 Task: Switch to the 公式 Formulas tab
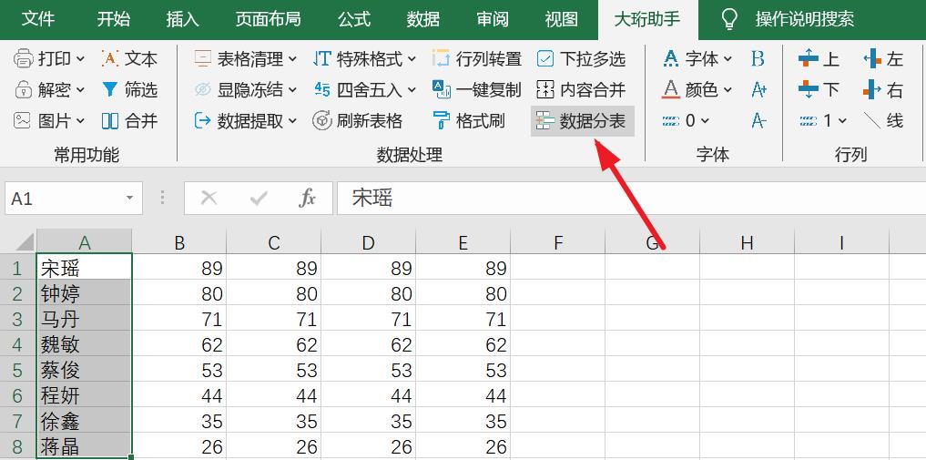coord(354,19)
